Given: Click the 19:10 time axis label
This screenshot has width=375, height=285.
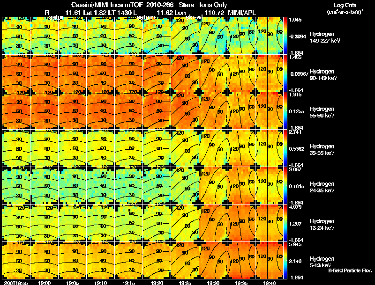Looking at the screenshot, I should click(100, 283).
